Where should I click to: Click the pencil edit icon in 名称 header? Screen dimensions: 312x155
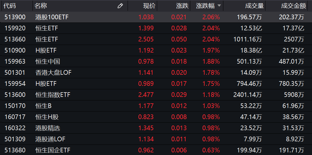(x=120, y=6)
